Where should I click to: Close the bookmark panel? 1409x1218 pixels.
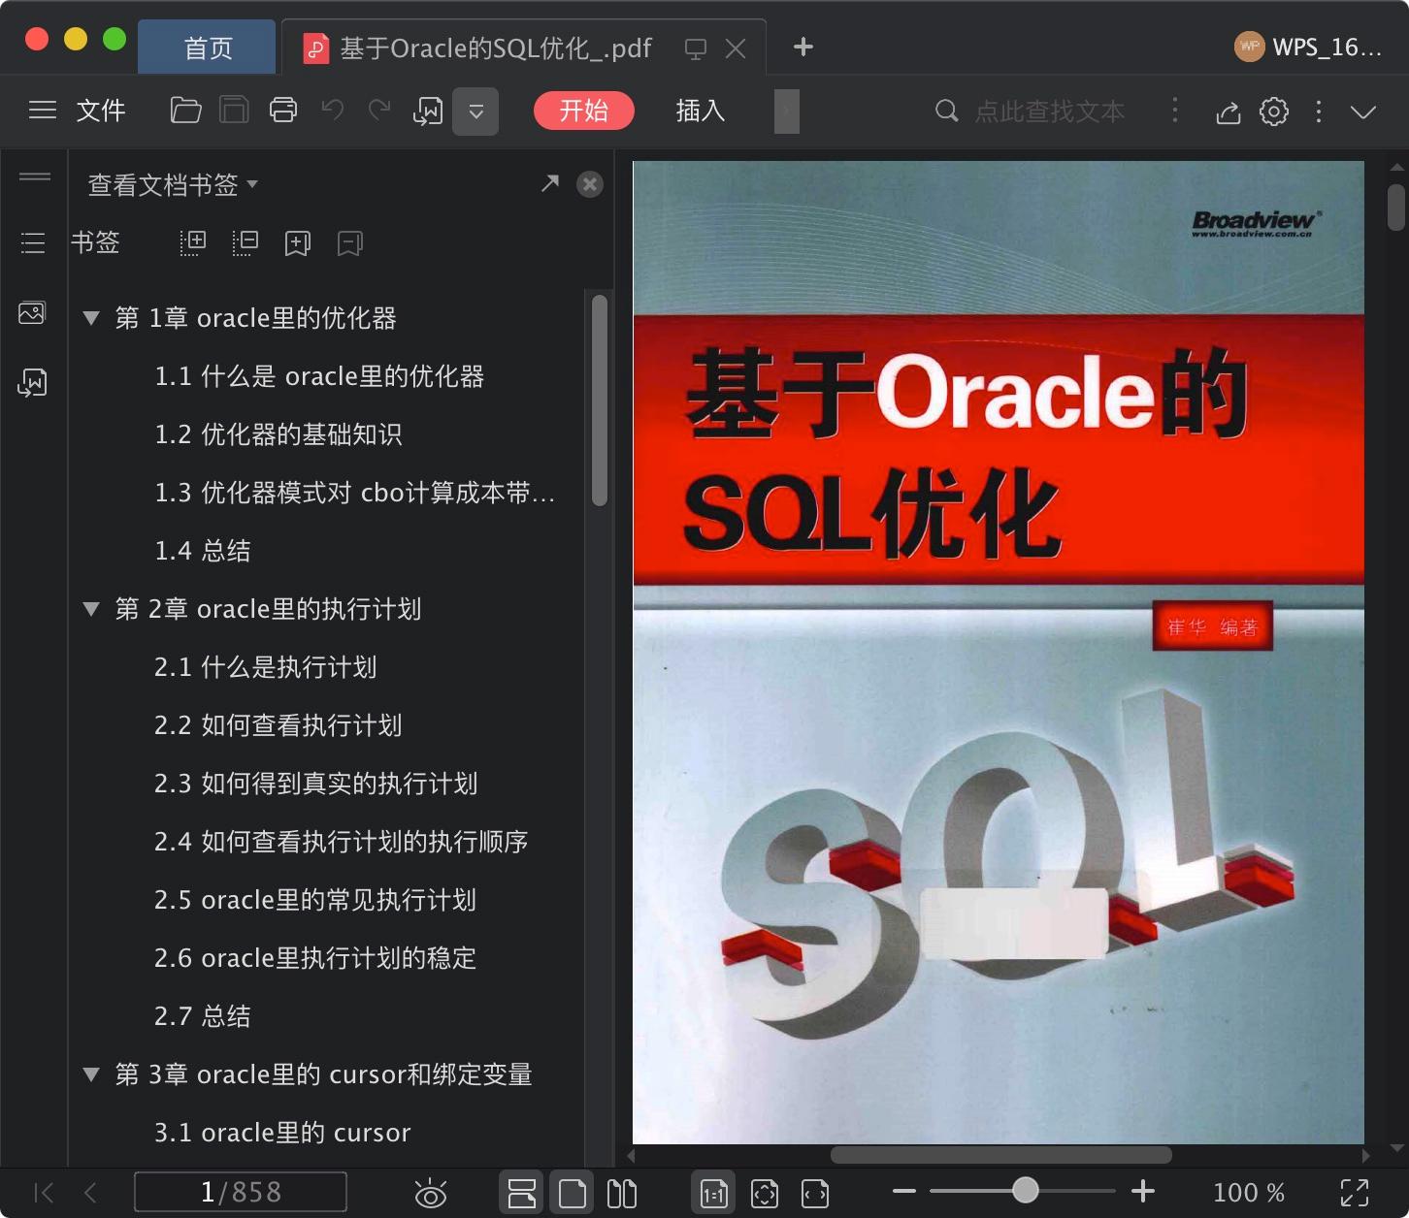point(590,184)
